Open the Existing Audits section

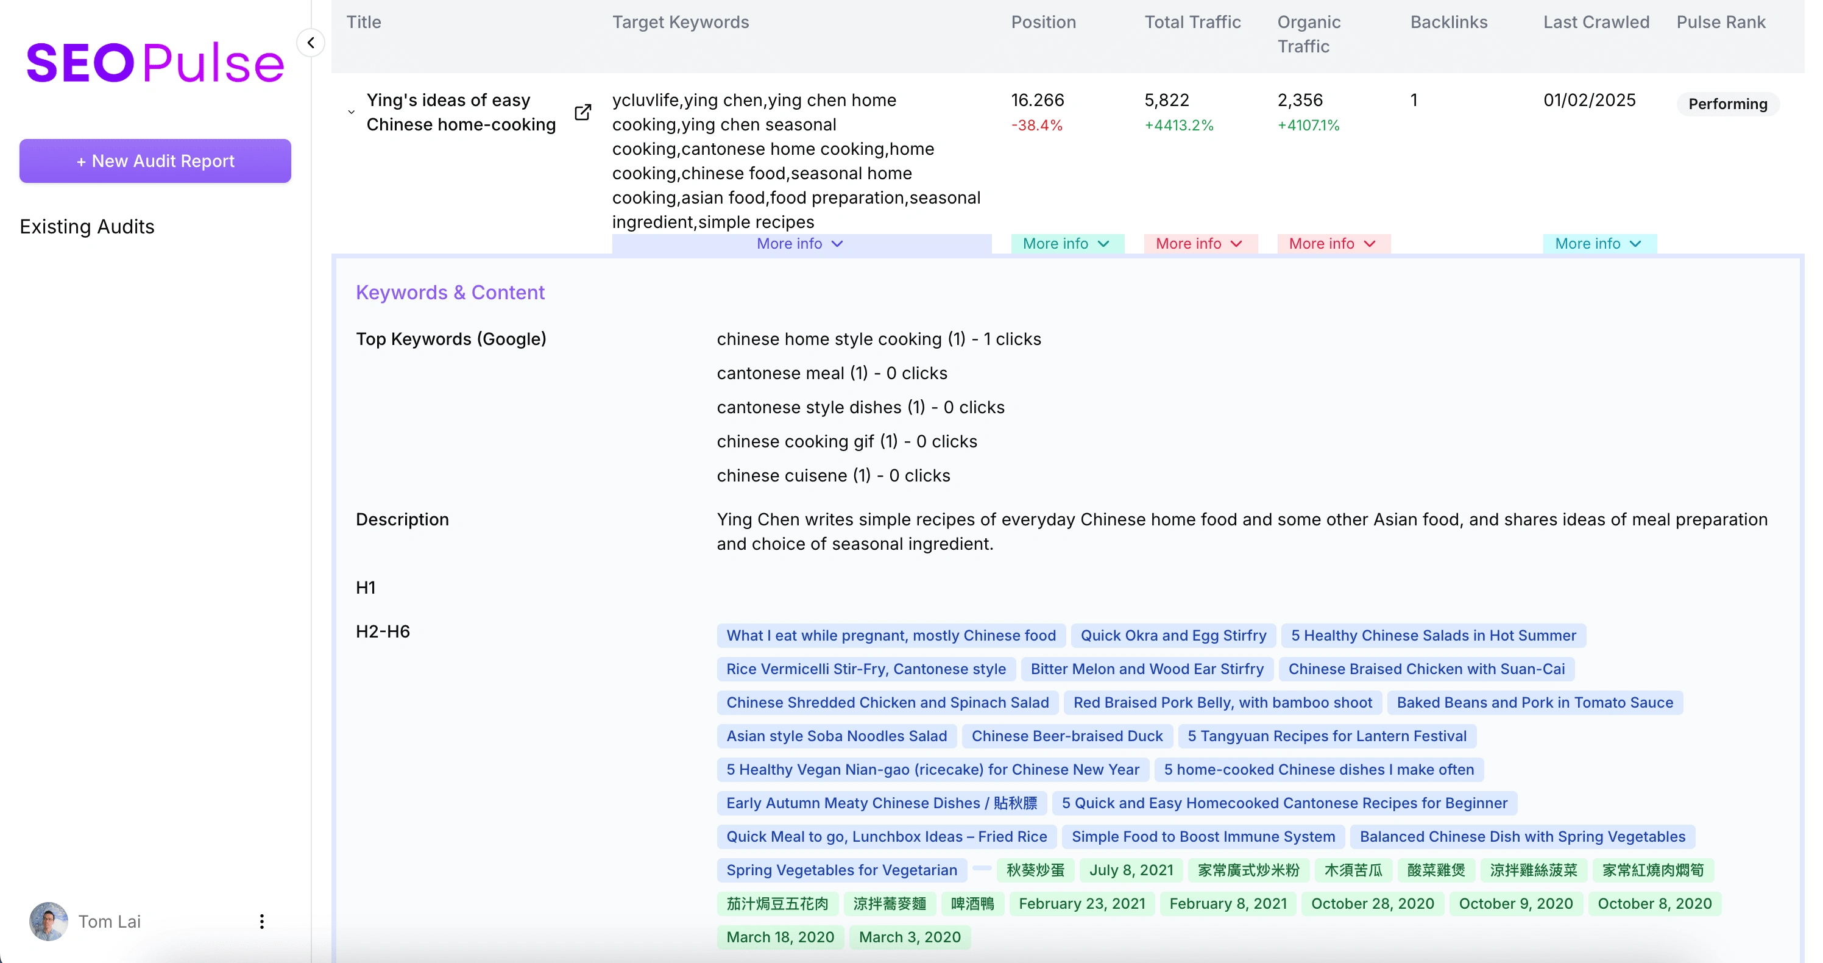pos(87,227)
